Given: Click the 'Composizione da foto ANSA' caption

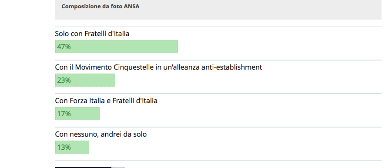Looking at the screenshot, I should tap(100, 7).
